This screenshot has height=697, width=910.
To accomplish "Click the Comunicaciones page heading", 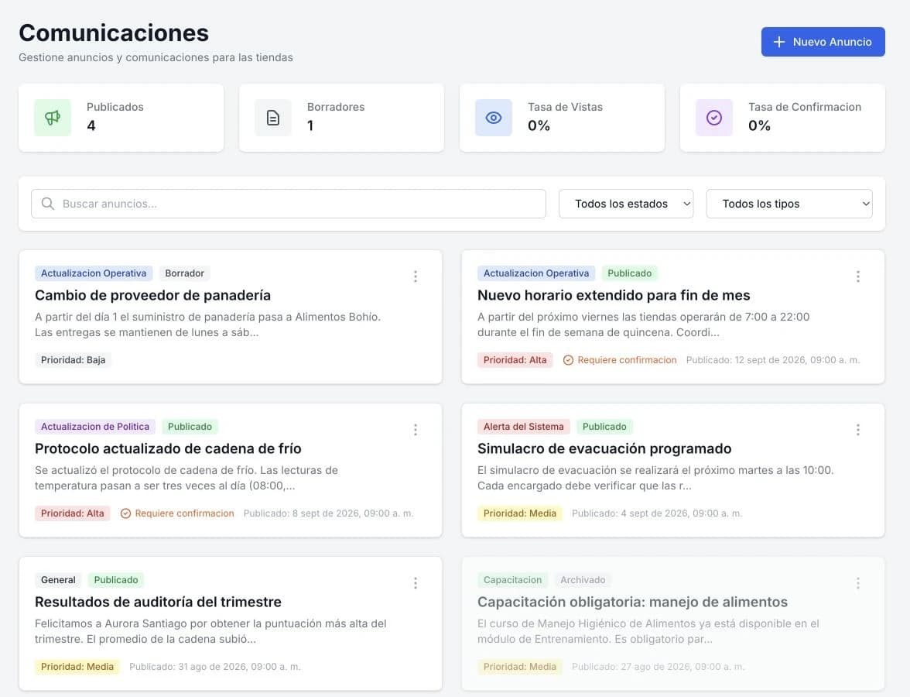I will tap(114, 33).
